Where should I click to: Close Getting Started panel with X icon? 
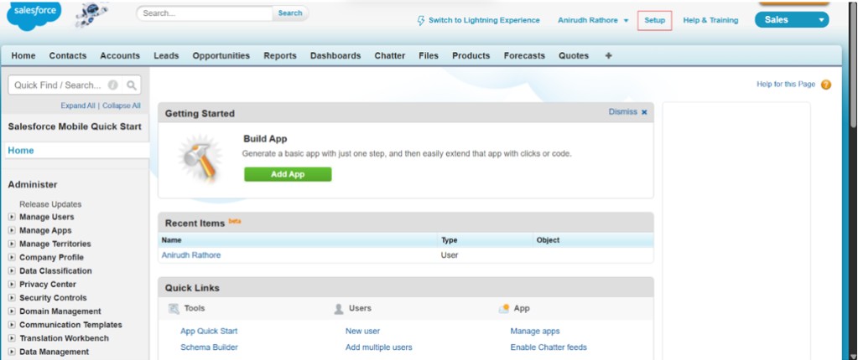[x=644, y=112]
